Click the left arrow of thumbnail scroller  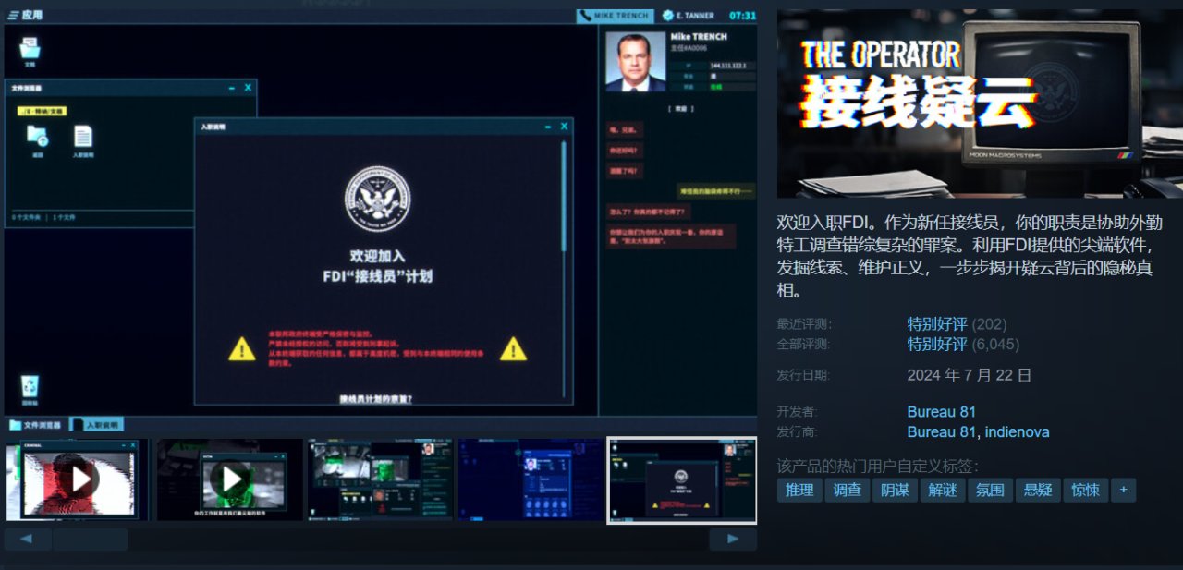click(29, 539)
